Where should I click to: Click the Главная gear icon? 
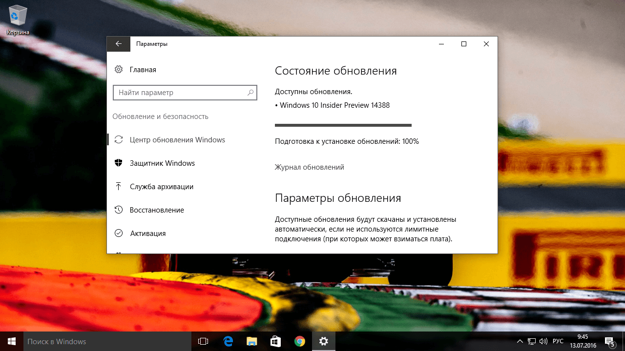click(119, 69)
